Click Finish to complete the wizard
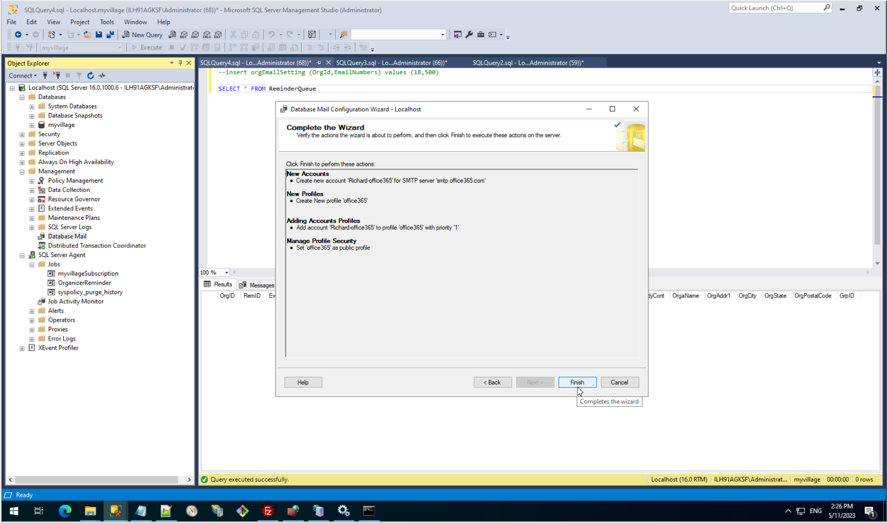The width and height of the screenshot is (887, 523). coord(577,382)
